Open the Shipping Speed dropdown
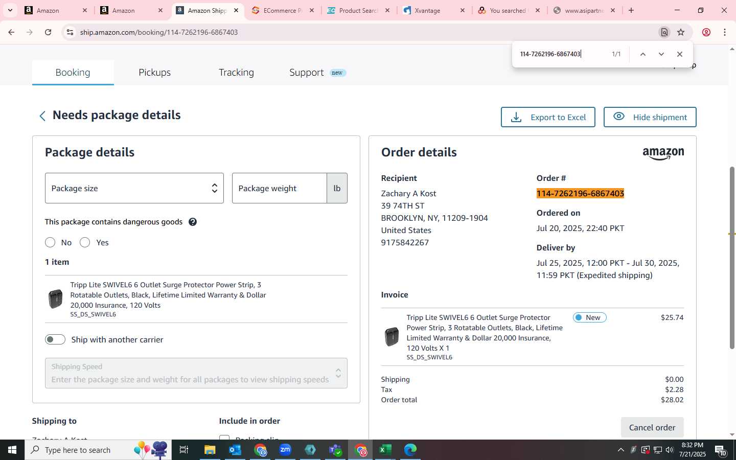Viewport: 736px width, 460px height. click(196, 373)
